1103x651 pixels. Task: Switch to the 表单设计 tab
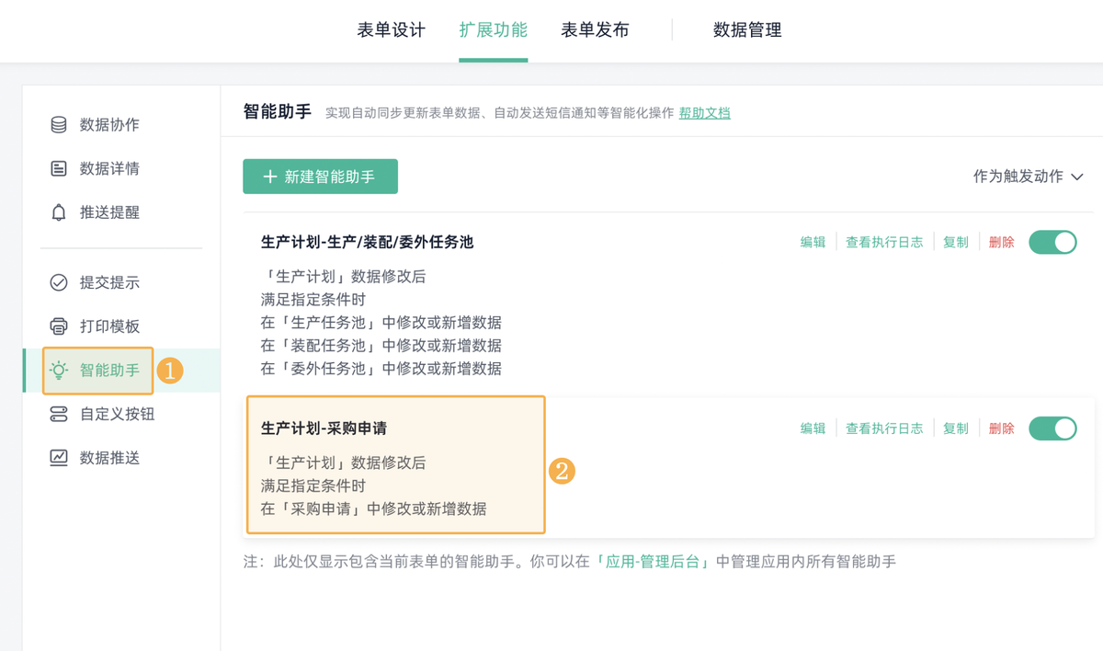pos(392,30)
